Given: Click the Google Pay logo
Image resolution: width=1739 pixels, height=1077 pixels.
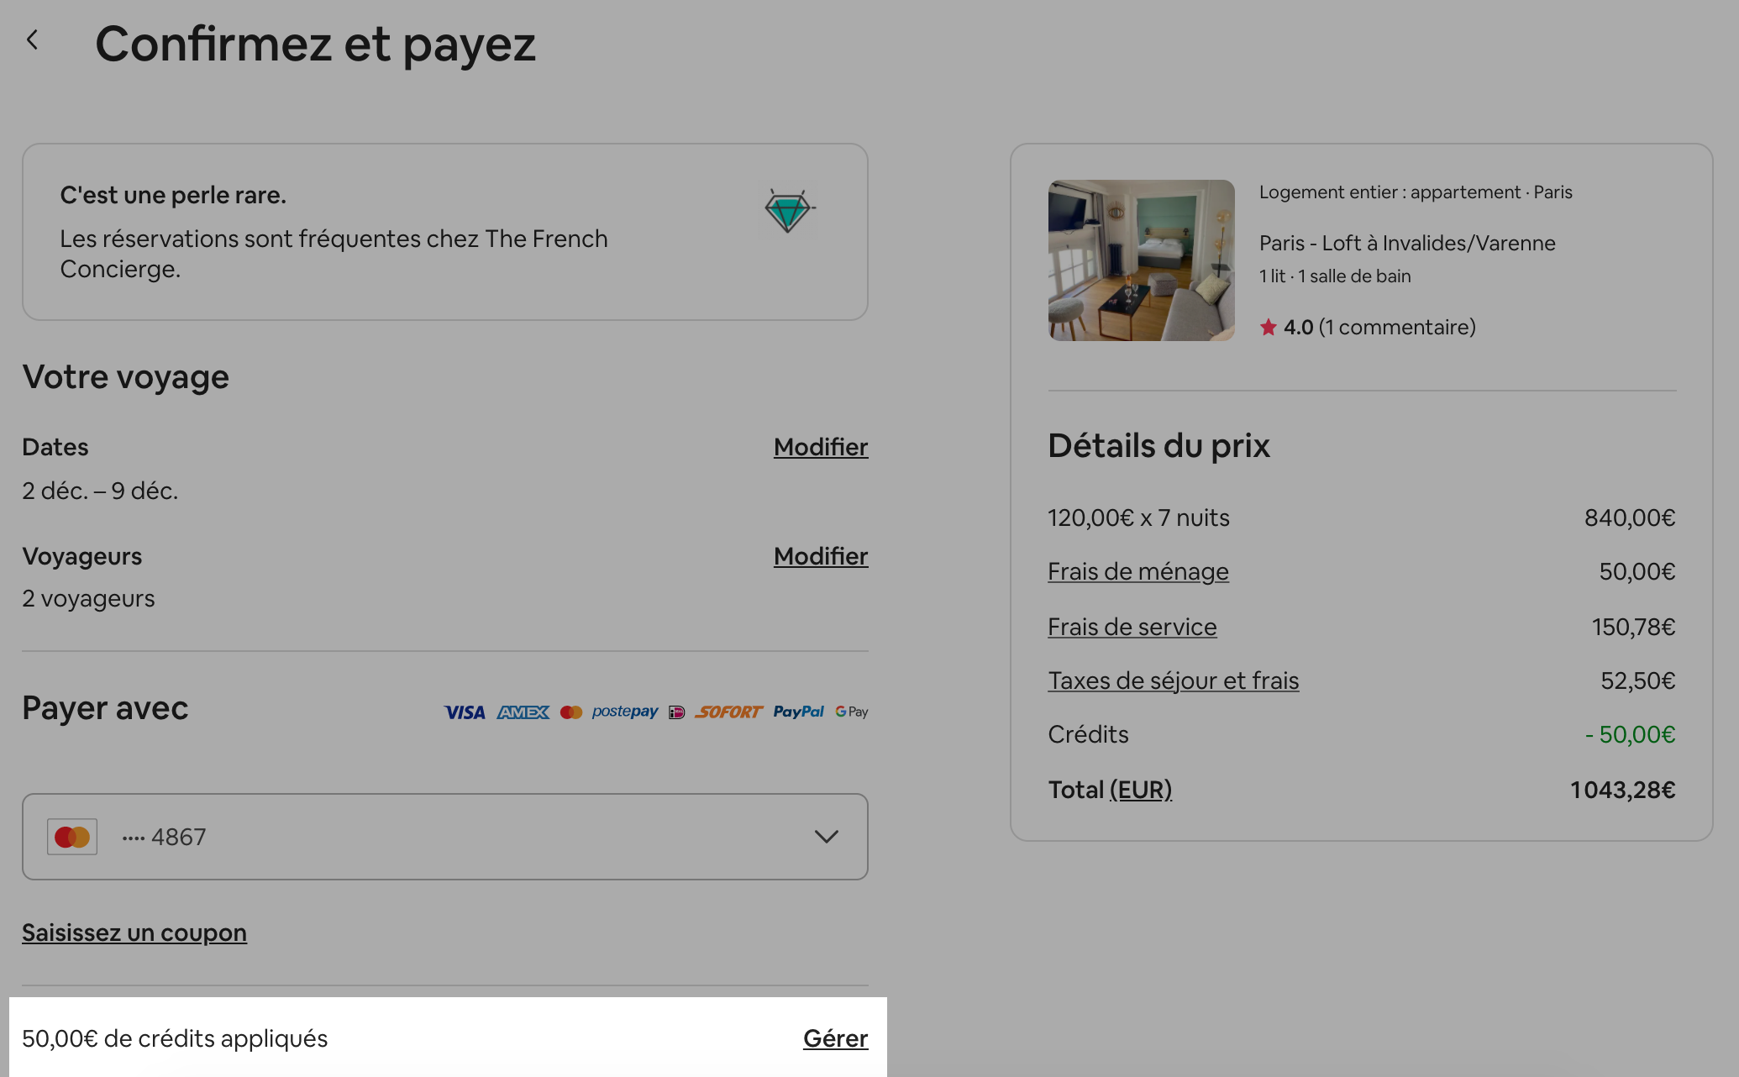Looking at the screenshot, I should (x=852, y=712).
